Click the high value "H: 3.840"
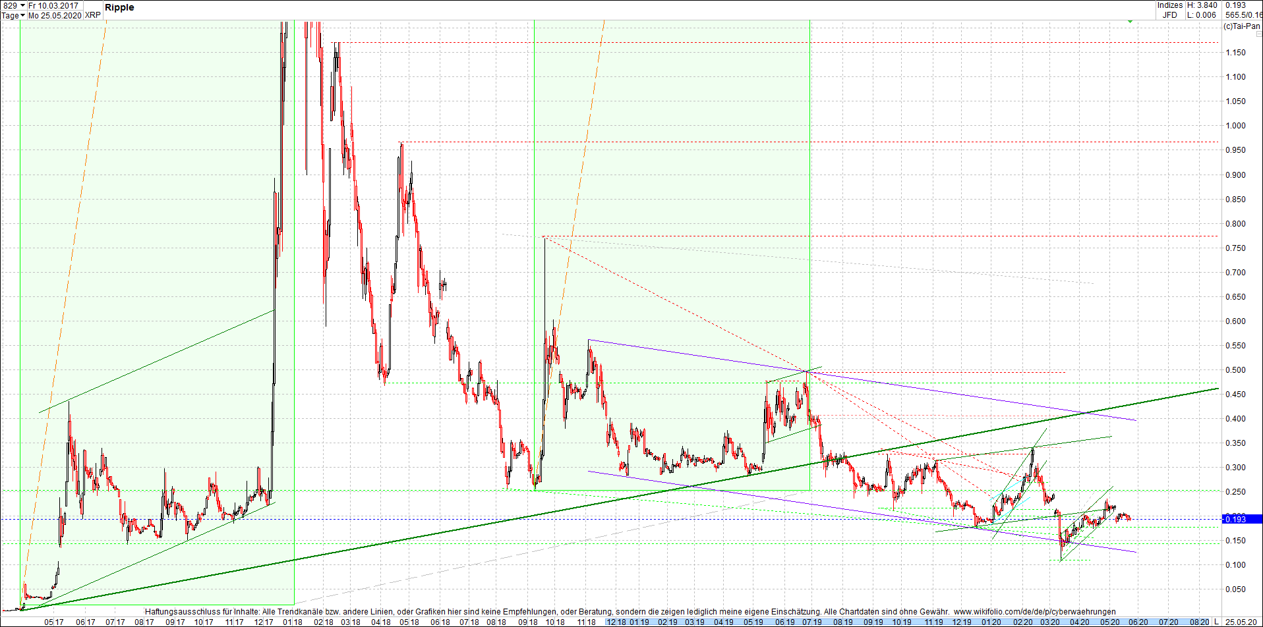Image resolution: width=1263 pixels, height=627 pixels. pos(1202,5)
